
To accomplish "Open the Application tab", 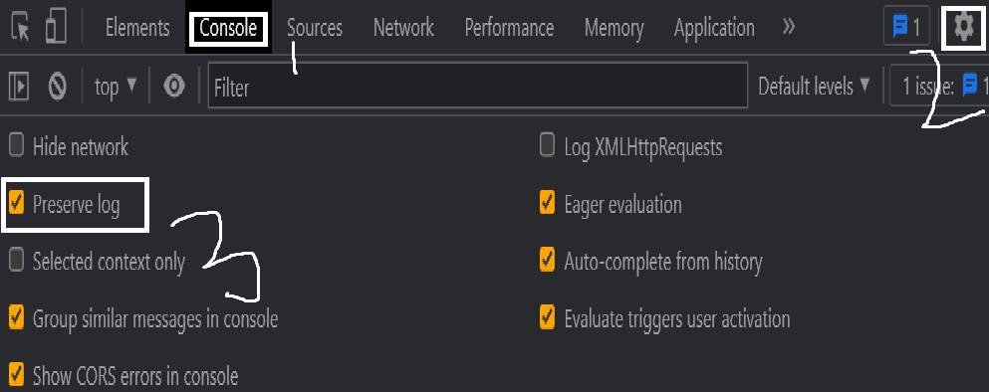I will [714, 28].
